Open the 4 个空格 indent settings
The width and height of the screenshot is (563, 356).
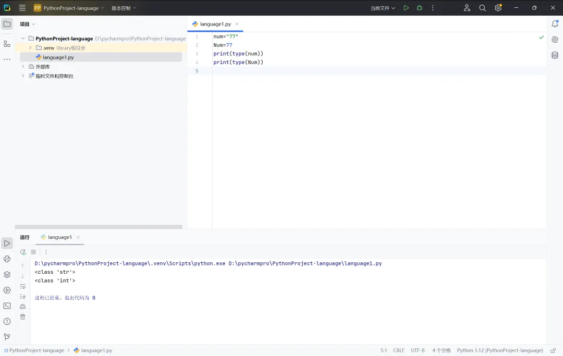click(442, 350)
